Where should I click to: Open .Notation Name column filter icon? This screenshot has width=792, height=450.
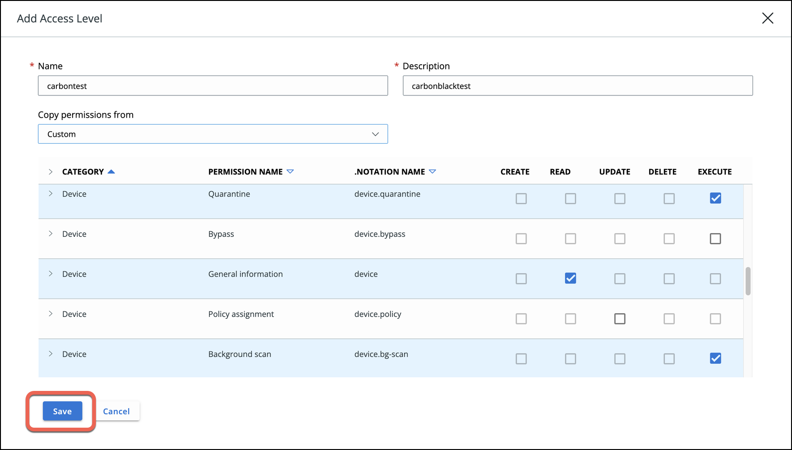click(x=432, y=172)
